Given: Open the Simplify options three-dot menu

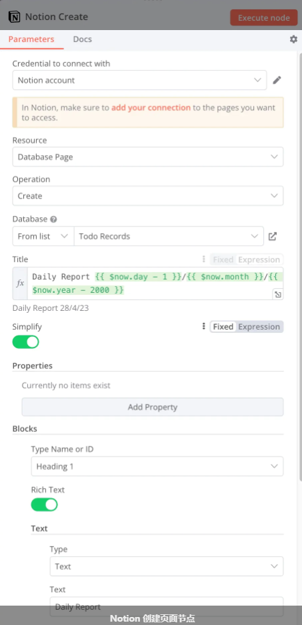Looking at the screenshot, I should pyautogui.click(x=203, y=326).
